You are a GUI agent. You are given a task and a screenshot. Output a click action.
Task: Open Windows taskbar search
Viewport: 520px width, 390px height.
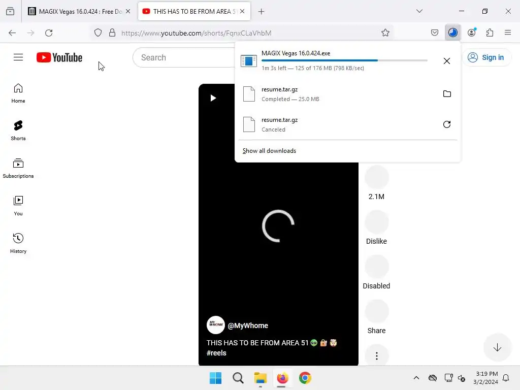click(x=238, y=378)
